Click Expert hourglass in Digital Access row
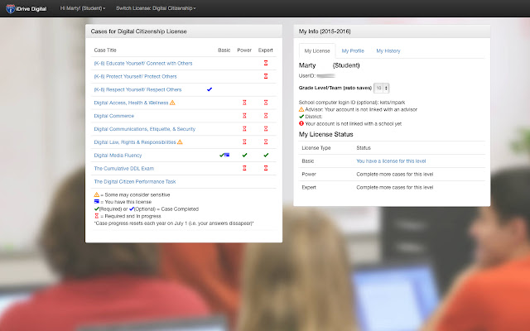The height and width of the screenshot is (331, 530). pos(266,103)
